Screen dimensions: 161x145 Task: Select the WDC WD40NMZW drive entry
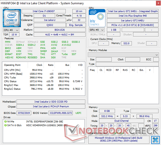coord(45,125)
